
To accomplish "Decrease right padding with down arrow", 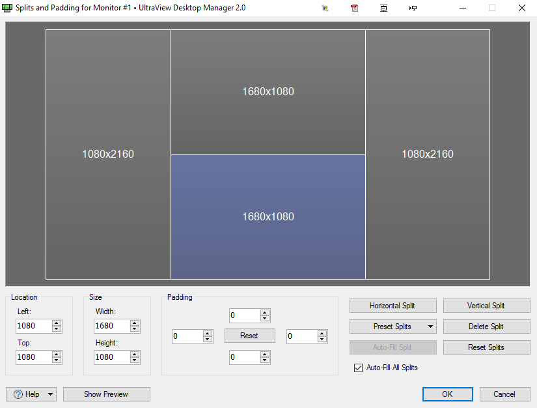I will (x=322, y=339).
